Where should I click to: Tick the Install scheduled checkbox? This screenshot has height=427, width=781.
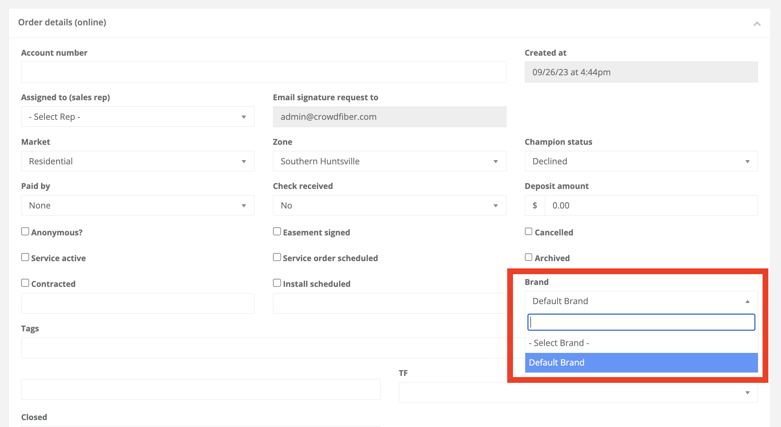tap(277, 283)
